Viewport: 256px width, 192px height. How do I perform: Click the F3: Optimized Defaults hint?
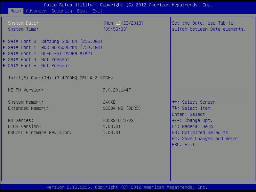[x=200, y=132]
